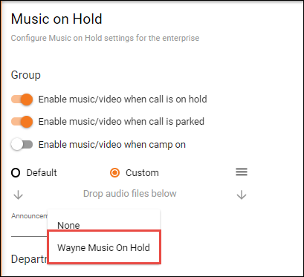Select the Custom radio button
Image resolution: width=304 pixels, height=277 pixels.
114,173
